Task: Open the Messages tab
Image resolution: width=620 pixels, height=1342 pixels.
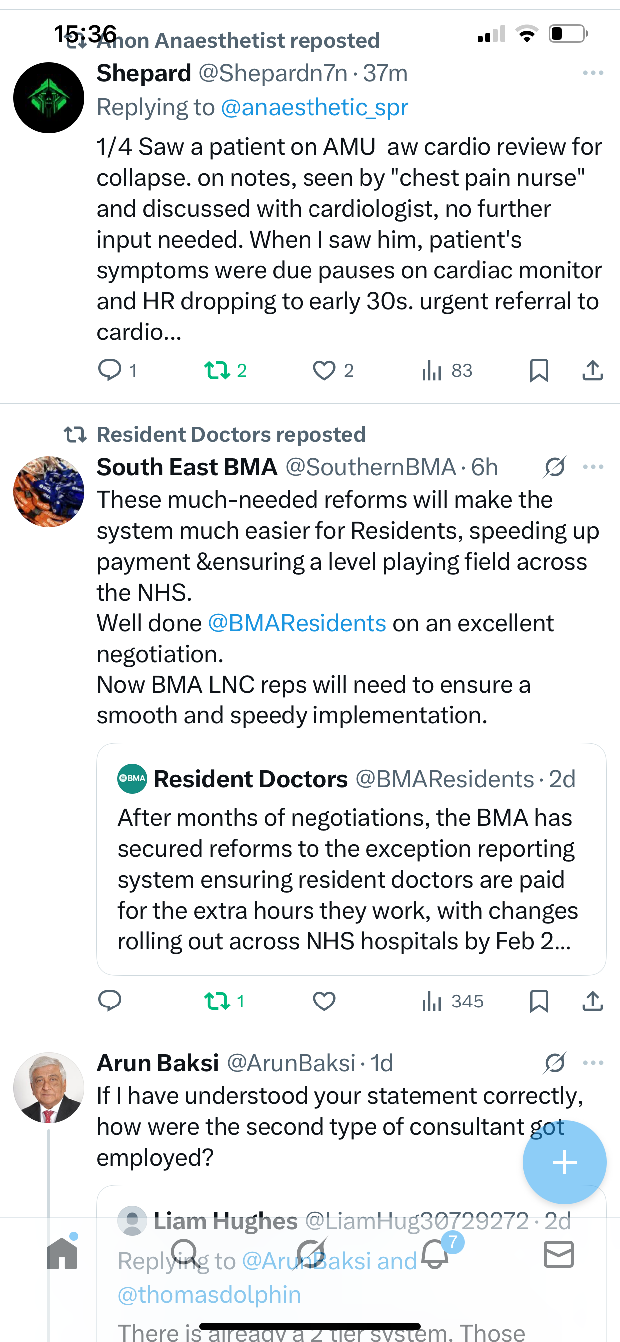Action: click(559, 1254)
